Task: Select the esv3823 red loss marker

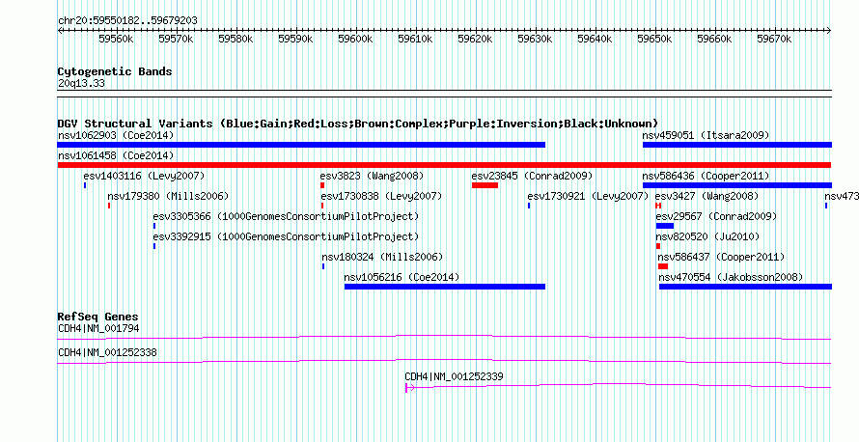Action: pos(322,185)
